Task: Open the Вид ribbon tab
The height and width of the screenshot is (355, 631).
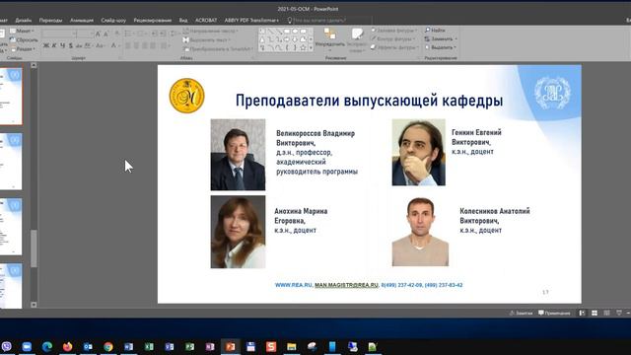Action: (183, 20)
